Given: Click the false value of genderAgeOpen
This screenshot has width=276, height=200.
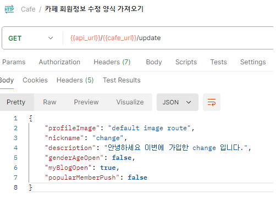Looking at the screenshot, I should coord(122,158).
